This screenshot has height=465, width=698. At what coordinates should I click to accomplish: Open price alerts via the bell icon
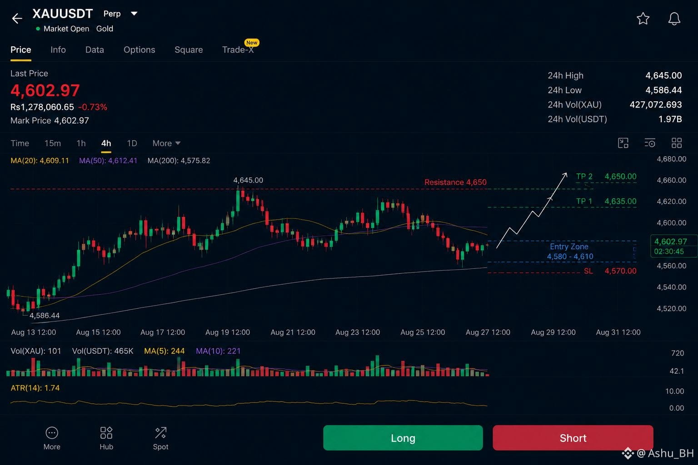(x=674, y=19)
